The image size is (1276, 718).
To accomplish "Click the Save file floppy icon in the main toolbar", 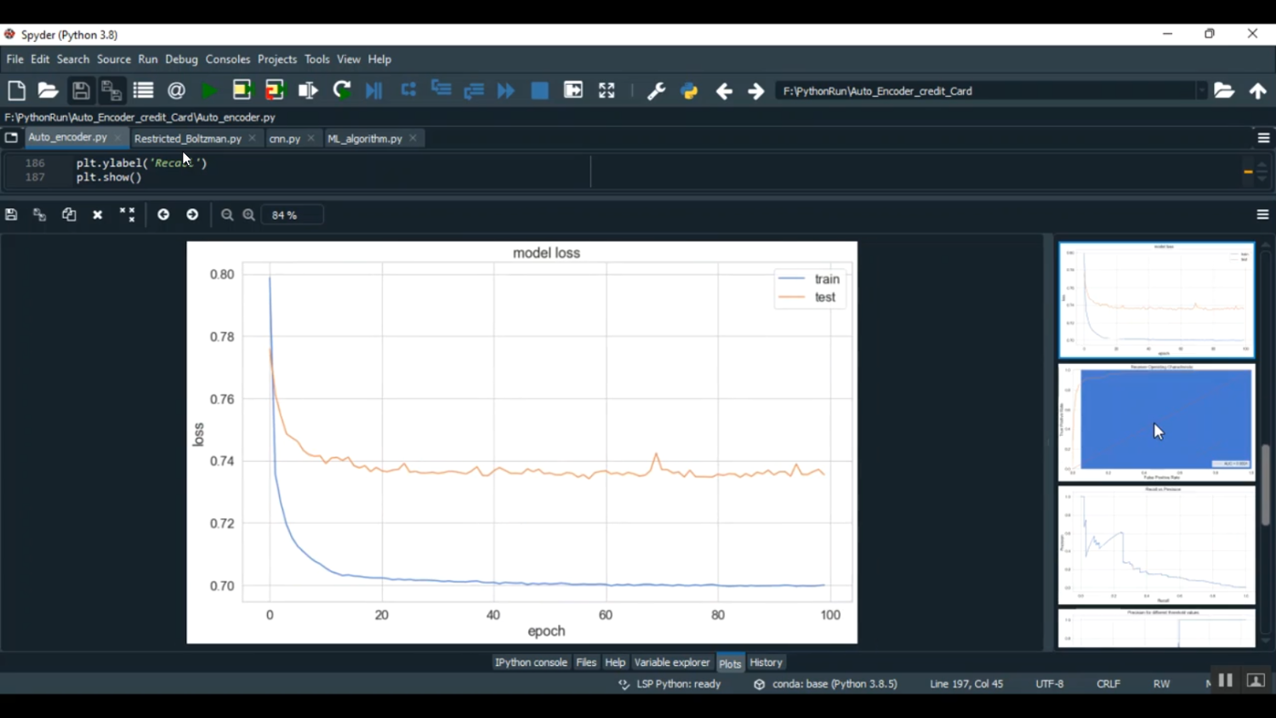I will coord(81,91).
